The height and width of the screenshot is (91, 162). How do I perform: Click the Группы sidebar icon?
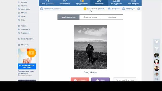(19, 6)
